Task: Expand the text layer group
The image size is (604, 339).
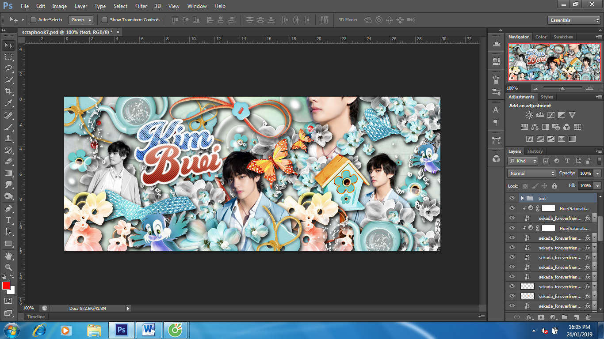Action: tap(522, 198)
